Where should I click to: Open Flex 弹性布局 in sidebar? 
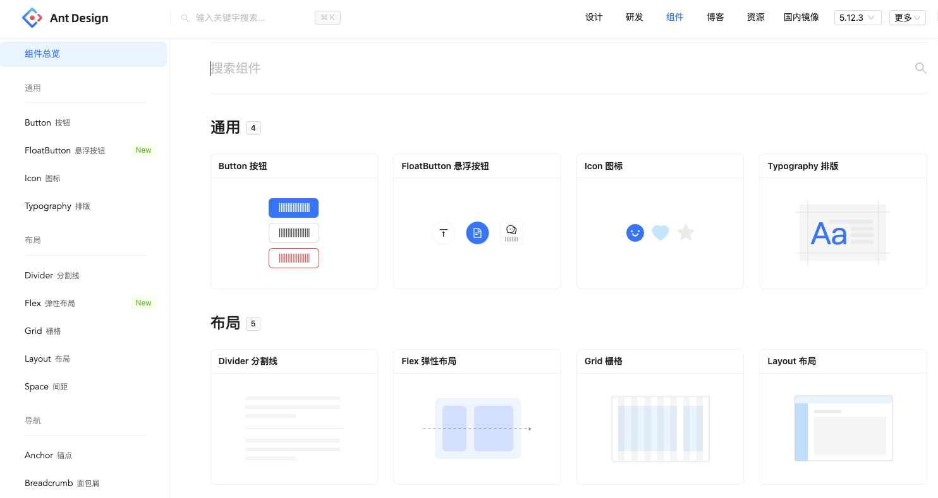pyautogui.click(x=83, y=303)
